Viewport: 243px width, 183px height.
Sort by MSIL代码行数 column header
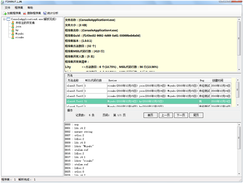[96, 80]
